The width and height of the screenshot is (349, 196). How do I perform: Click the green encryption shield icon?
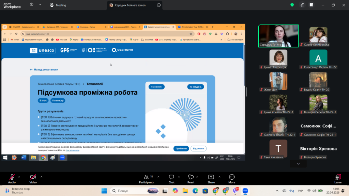292,5
